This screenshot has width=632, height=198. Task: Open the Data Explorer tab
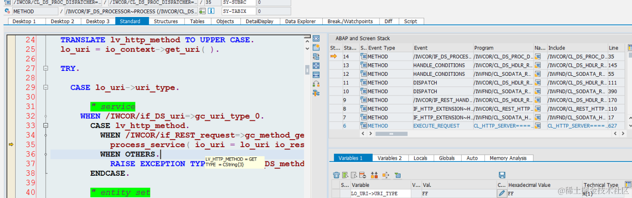tap(300, 21)
